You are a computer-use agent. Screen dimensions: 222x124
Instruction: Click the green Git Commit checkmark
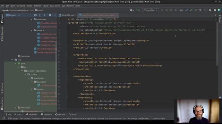point(191,10)
